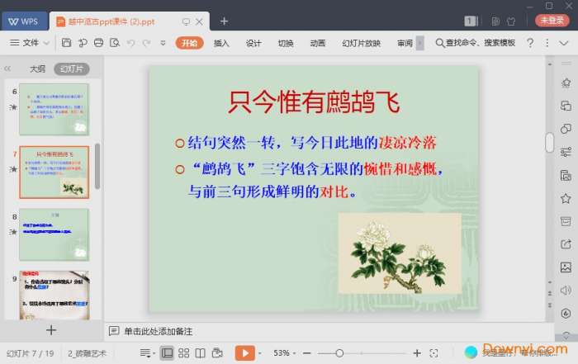Click the search command box 查找命令、搜索模板
This screenshot has width=578, height=364.
476,43
